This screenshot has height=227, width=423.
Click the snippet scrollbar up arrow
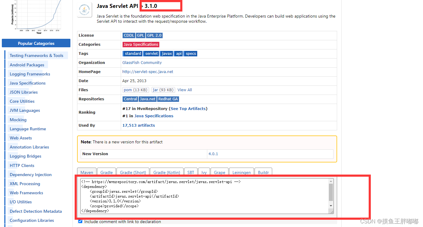[x=331, y=181]
